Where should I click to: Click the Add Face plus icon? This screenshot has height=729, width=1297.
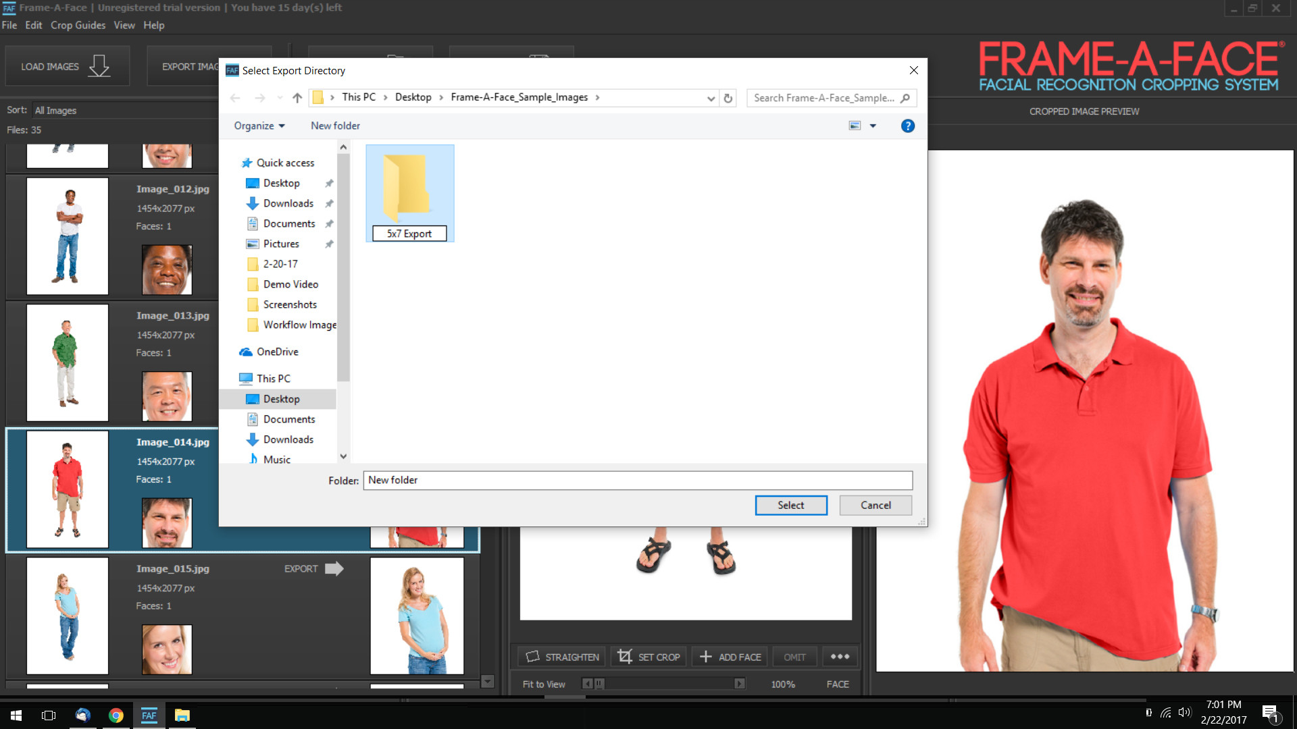coord(705,657)
